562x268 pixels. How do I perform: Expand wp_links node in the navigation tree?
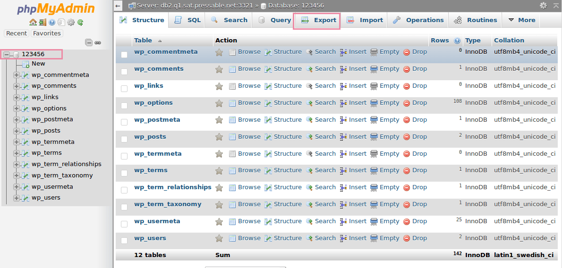pos(16,98)
